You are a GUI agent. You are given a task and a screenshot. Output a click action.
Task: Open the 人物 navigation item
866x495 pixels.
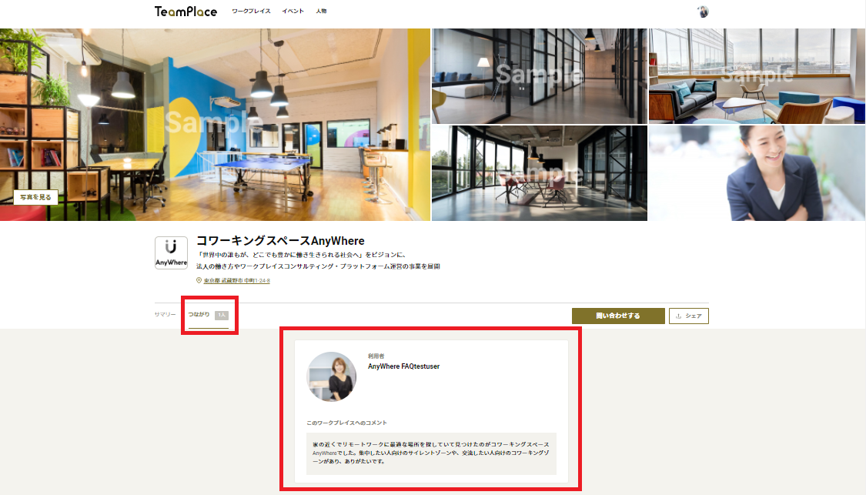[x=321, y=12]
